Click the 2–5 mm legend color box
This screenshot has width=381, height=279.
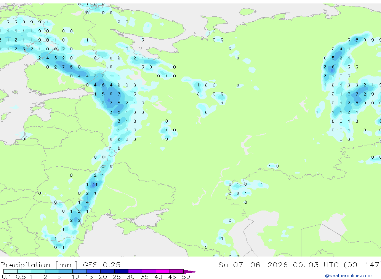point(52,271)
